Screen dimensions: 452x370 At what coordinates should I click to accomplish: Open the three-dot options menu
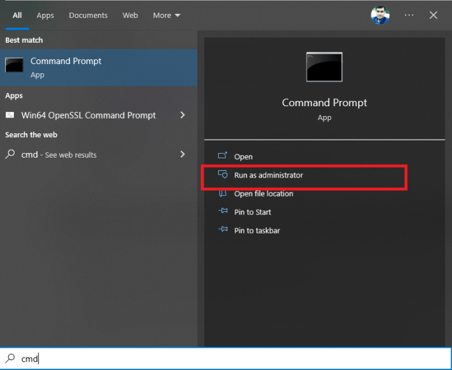409,15
